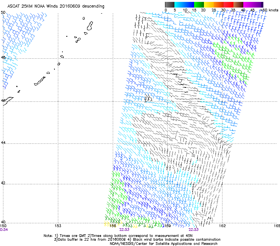Click the red 30-35 knots legend swatch

229,5
